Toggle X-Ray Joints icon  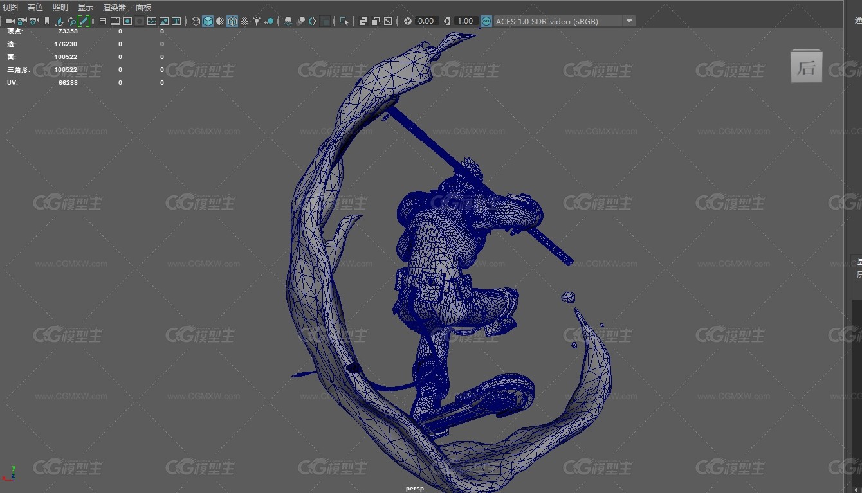(x=388, y=21)
